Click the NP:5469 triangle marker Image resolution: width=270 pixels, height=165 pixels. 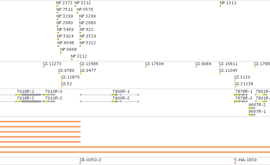pyautogui.click(x=58, y=33)
